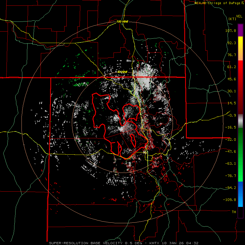
Task: Pick the gray near-zero segment of color bar
Action: 240,121
